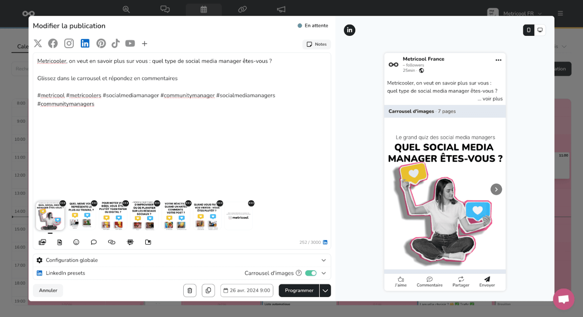Open the GIF picker icon
This screenshot has height=317, width=583.
point(130,242)
